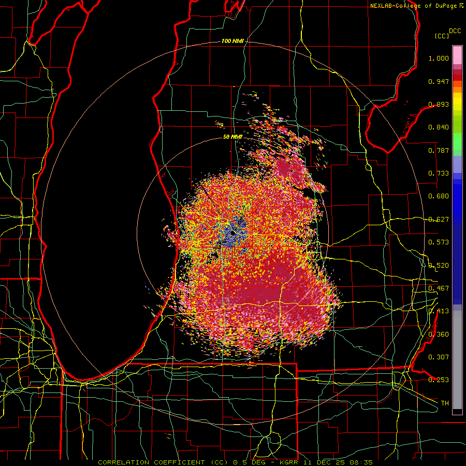The height and width of the screenshot is (466, 466).
Task: Select the 0.947 scale value
Action: [x=439, y=81]
